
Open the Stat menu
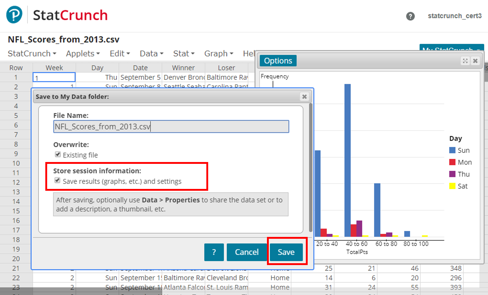coord(184,53)
